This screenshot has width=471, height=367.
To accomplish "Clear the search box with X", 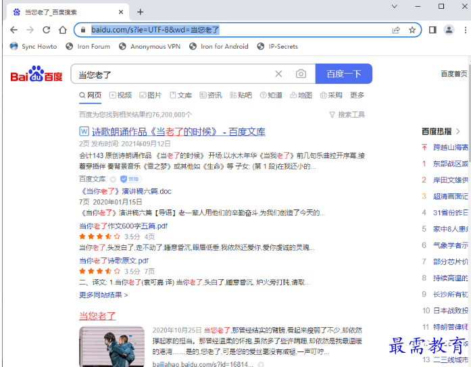I will click(x=278, y=74).
